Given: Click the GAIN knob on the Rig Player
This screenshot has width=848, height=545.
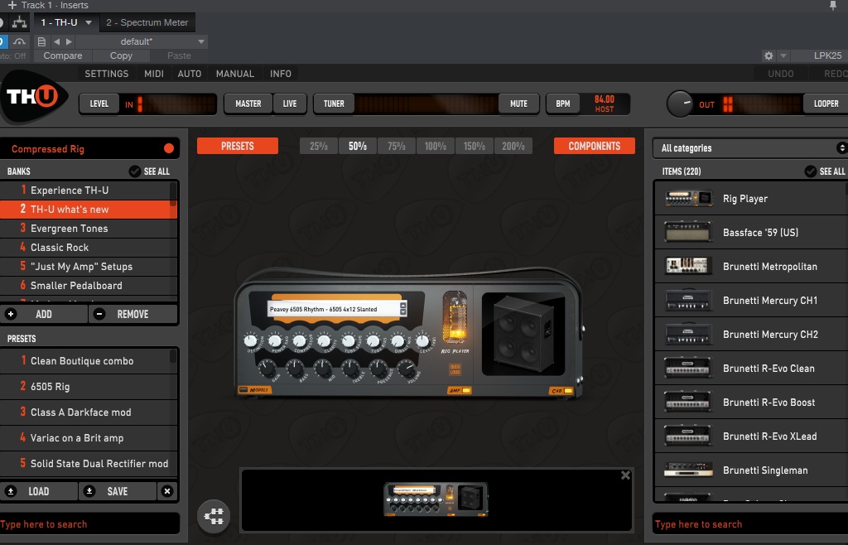Looking at the screenshot, I should pos(267,369).
